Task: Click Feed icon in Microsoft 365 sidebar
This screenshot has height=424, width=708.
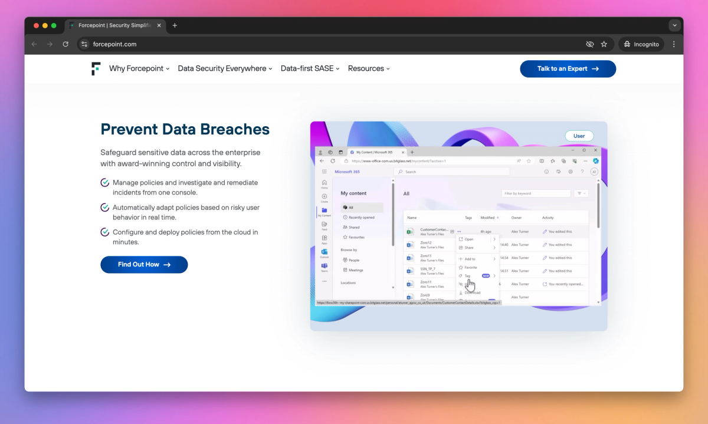Action: pyautogui.click(x=324, y=225)
